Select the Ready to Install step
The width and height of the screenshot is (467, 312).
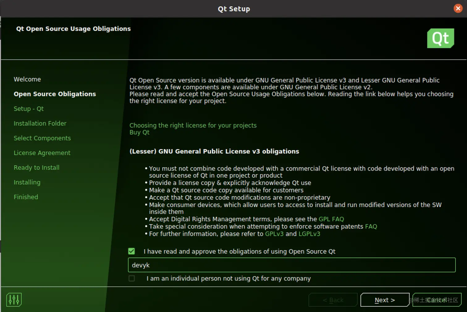point(36,167)
